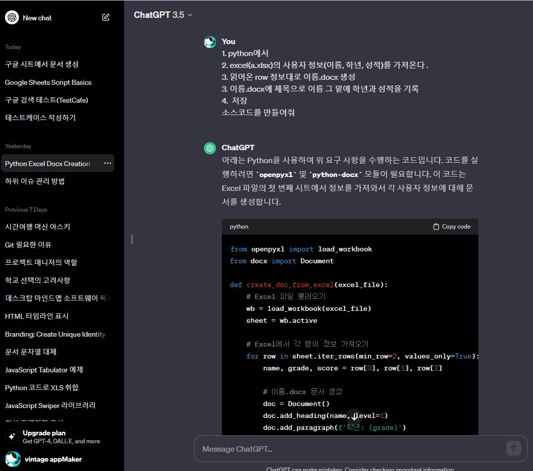Click the 'python' code block language label
533x471 pixels.
pyautogui.click(x=239, y=227)
